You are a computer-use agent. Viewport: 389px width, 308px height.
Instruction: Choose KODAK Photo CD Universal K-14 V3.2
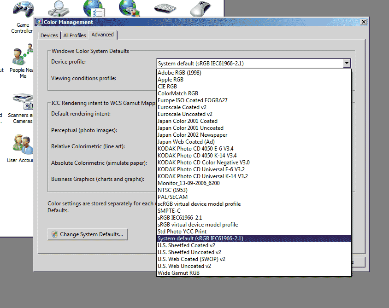coord(254,176)
